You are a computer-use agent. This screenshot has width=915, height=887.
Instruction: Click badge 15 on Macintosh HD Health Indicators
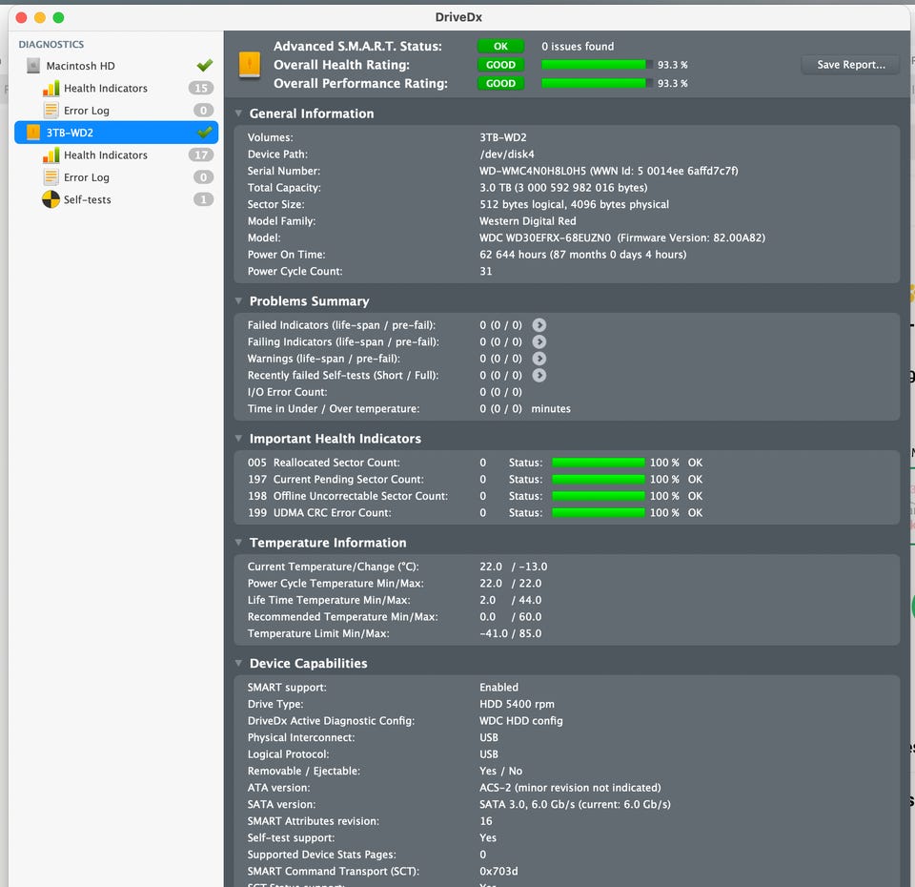[201, 88]
